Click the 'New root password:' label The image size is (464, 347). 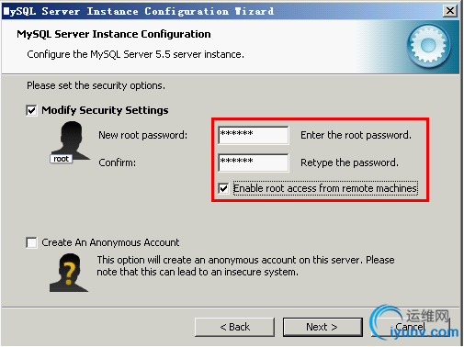(x=142, y=135)
